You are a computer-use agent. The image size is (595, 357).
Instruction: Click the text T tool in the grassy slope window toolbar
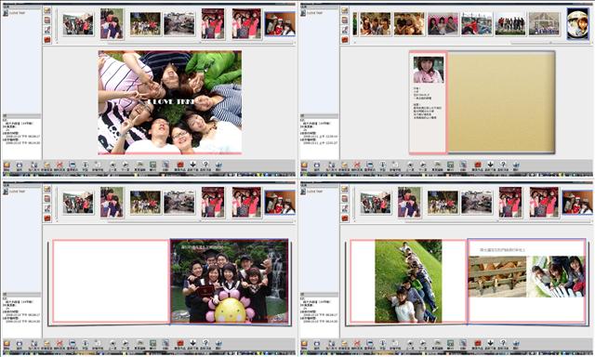pos(383,343)
